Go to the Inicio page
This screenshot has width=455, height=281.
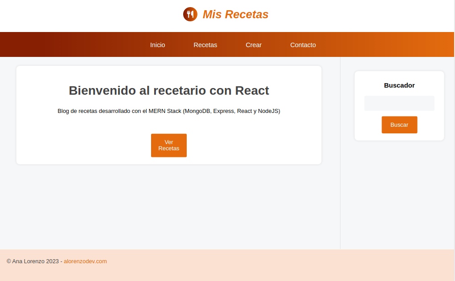coord(157,45)
